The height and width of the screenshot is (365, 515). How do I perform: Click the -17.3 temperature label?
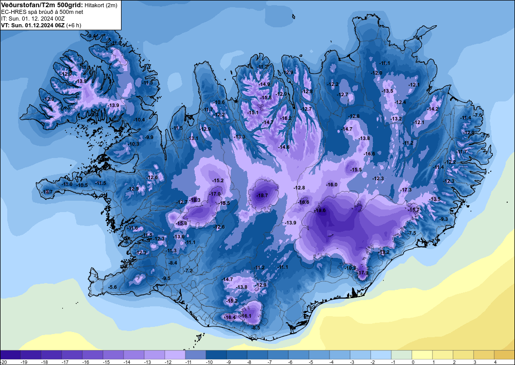[406, 190]
